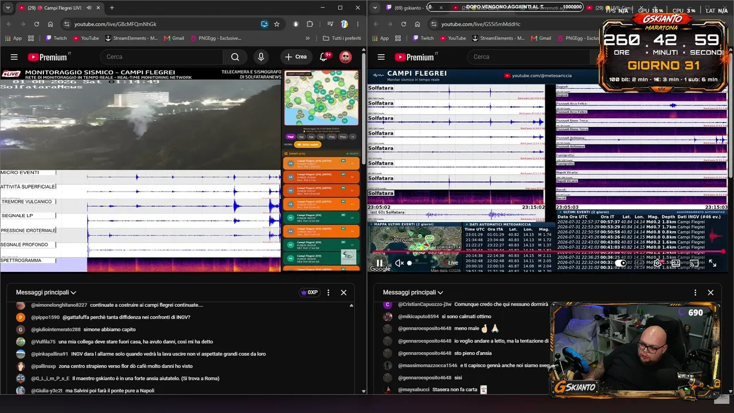The width and height of the screenshot is (734, 413).
Task: Click Cerca search field in right window
Action: click(x=529, y=57)
